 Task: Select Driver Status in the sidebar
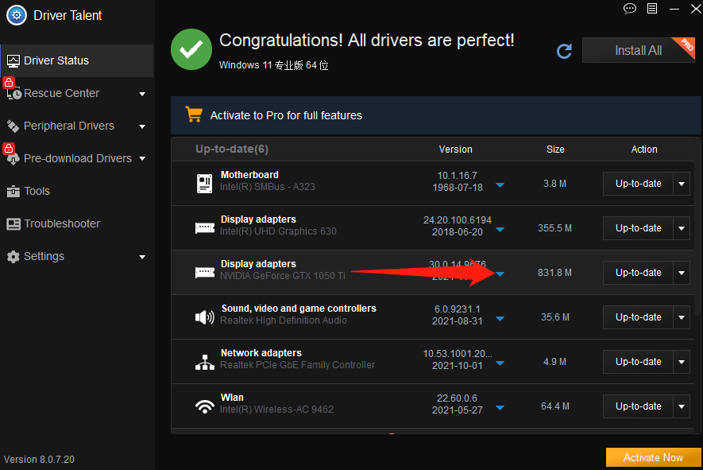tap(77, 60)
